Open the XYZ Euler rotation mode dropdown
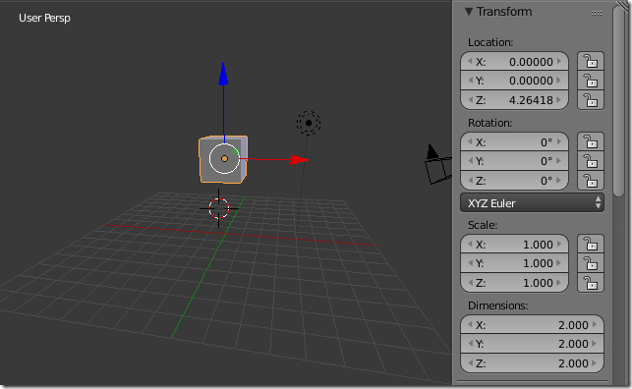Viewport: 632px width, 389px height. coord(532,203)
